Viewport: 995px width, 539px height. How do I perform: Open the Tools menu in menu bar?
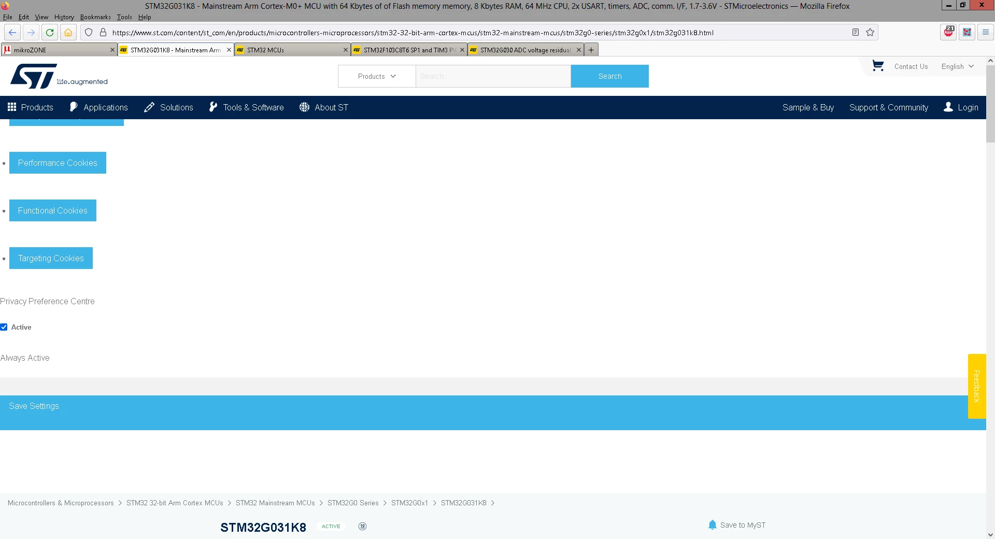tap(124, 17)
